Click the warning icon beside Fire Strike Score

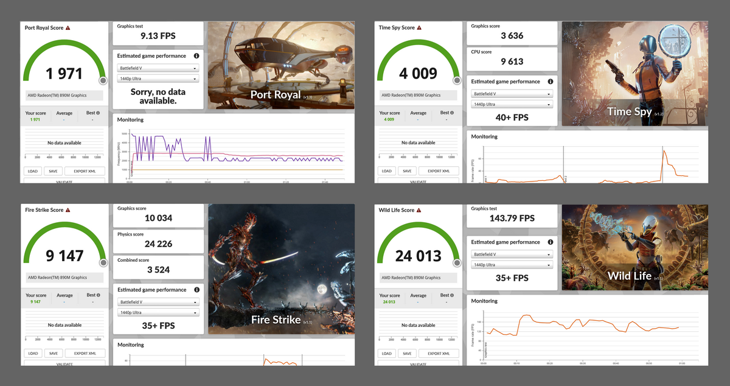pos(68,210)
